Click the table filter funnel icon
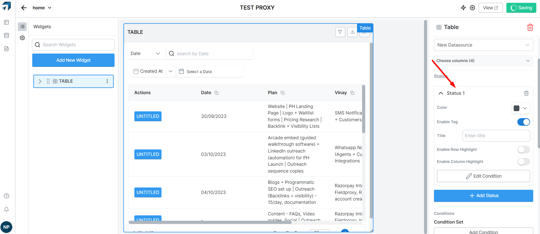The height and width of the screenshot is (234, 540). 340,32
